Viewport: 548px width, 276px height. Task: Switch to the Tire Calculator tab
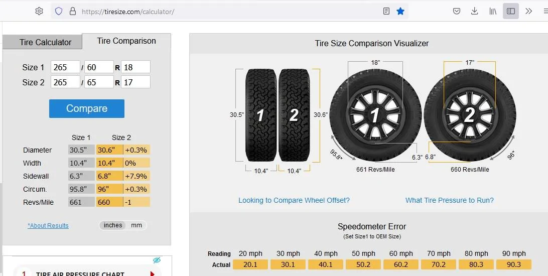click(45, 42)
